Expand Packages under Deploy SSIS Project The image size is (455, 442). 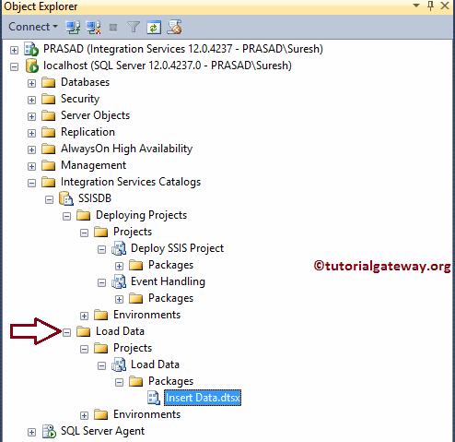coord(119,266)
